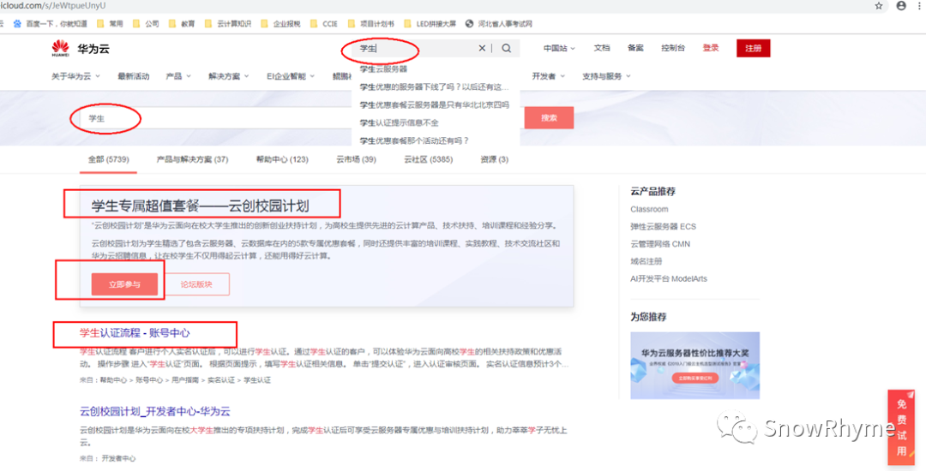This screenshot has height=471, width=926.
Task: Clear the header search box with X
Action: (x=482, y=48)
